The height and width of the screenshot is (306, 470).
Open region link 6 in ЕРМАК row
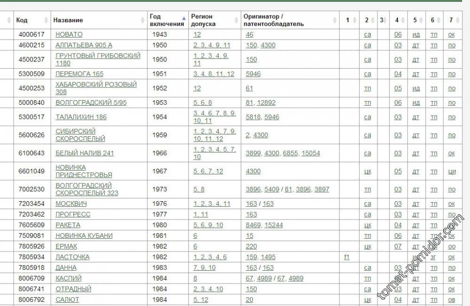[x=195, y=246]
